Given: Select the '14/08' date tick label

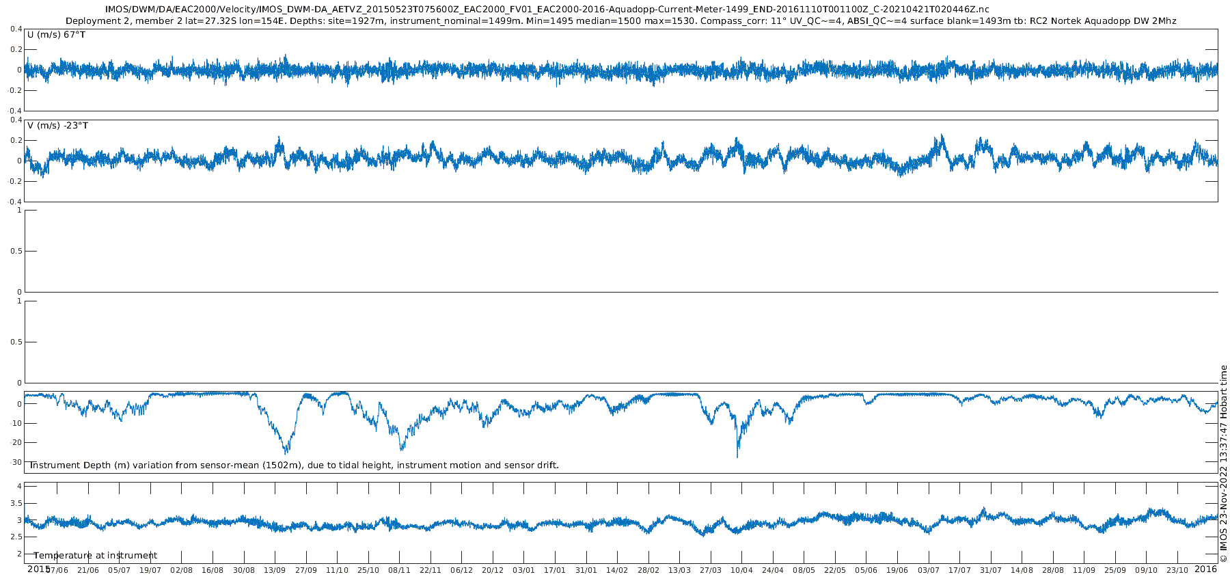Looking at the screenshot, I should 1022,570.
